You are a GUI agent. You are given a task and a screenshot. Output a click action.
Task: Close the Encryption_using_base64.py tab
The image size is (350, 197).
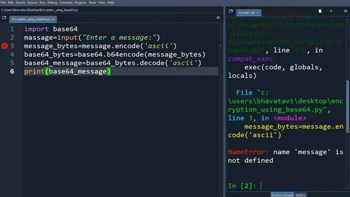[54, 20]
